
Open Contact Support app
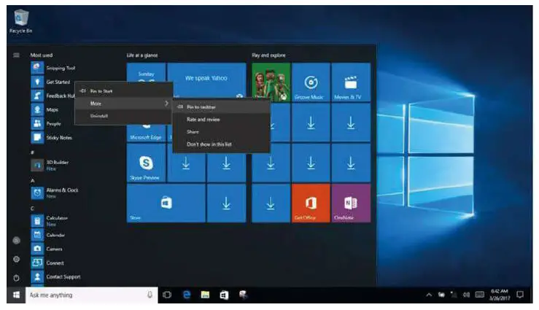point(55,276)
